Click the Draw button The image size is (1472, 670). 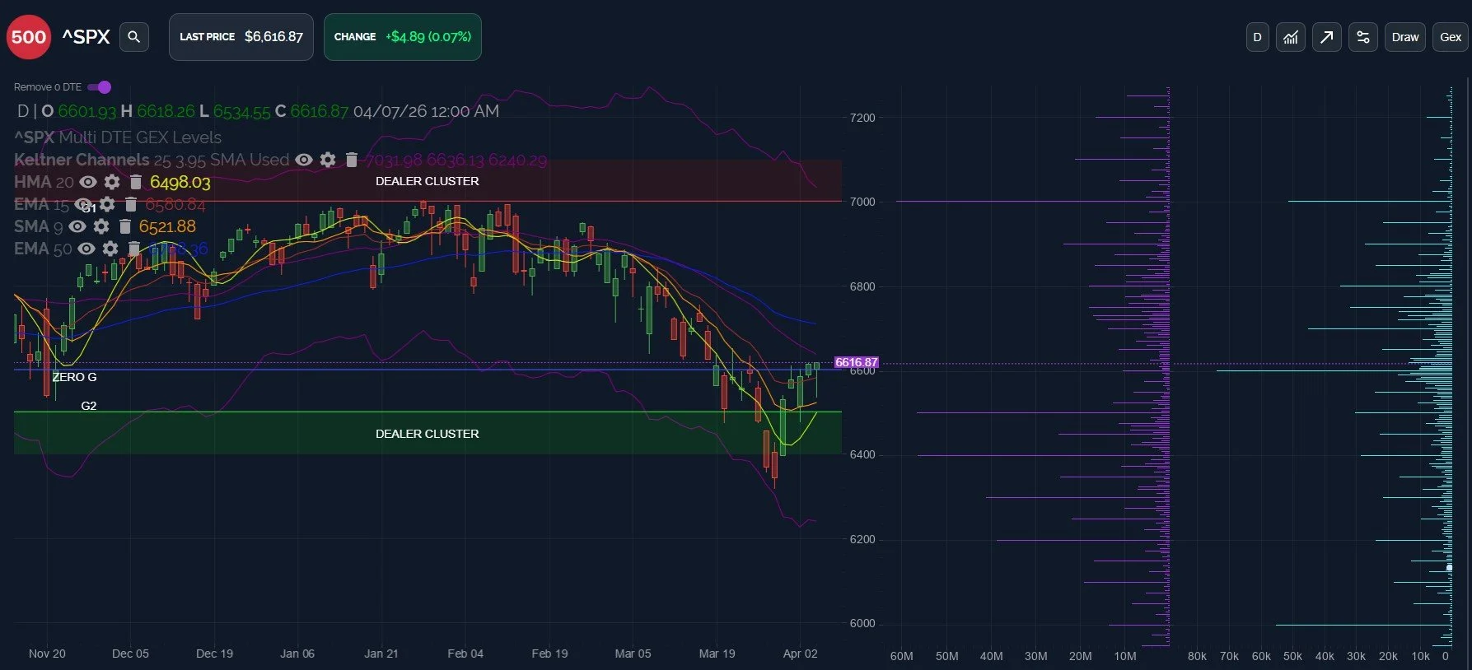click(x=1405, y=37)
